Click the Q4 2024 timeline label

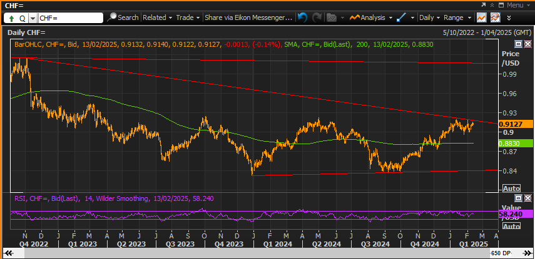425,244
